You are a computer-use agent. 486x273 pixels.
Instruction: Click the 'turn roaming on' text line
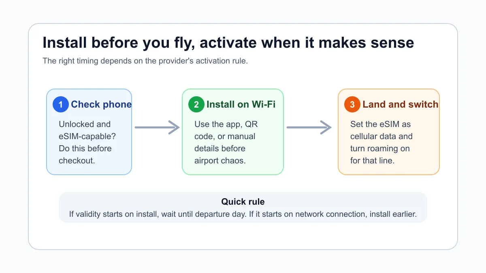point(380,148)
